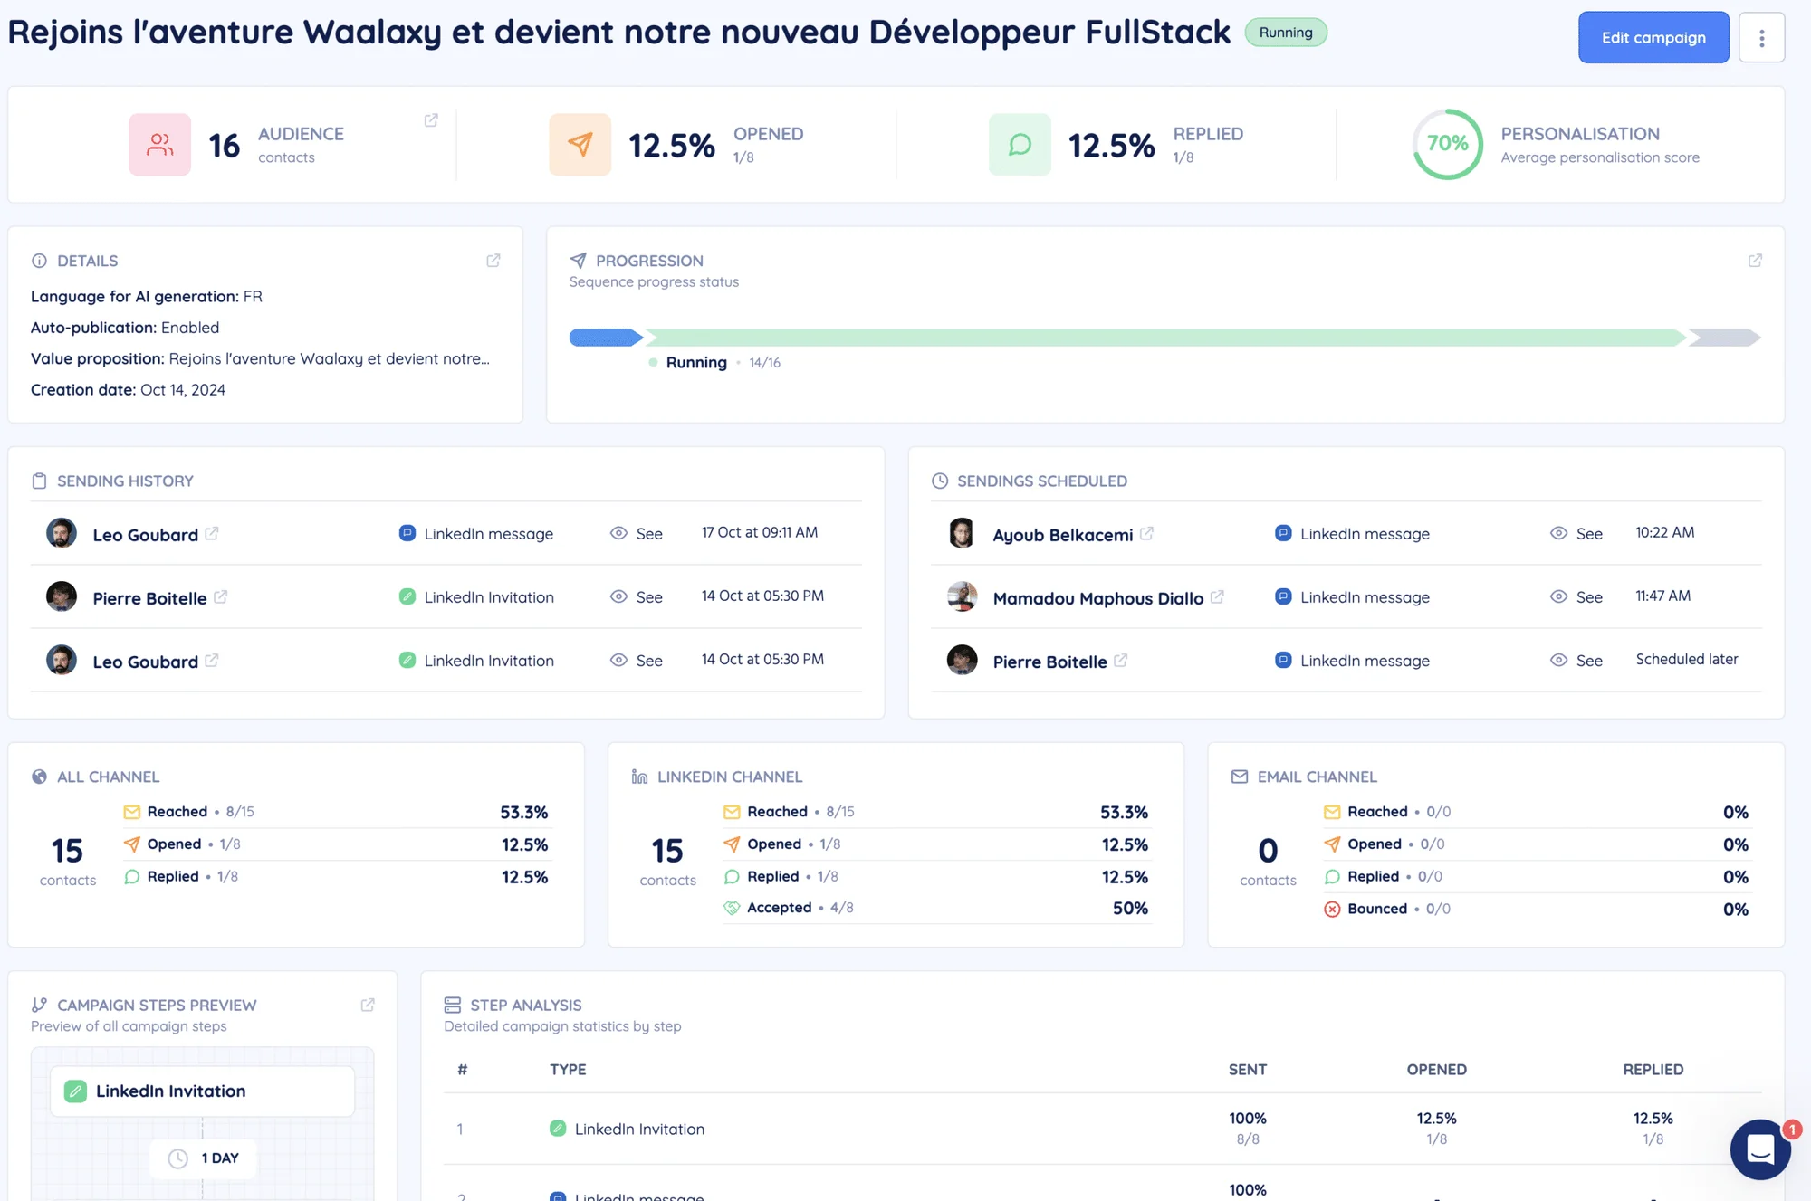
Task: Click the TYPE column header
Action: point(568,1070)
